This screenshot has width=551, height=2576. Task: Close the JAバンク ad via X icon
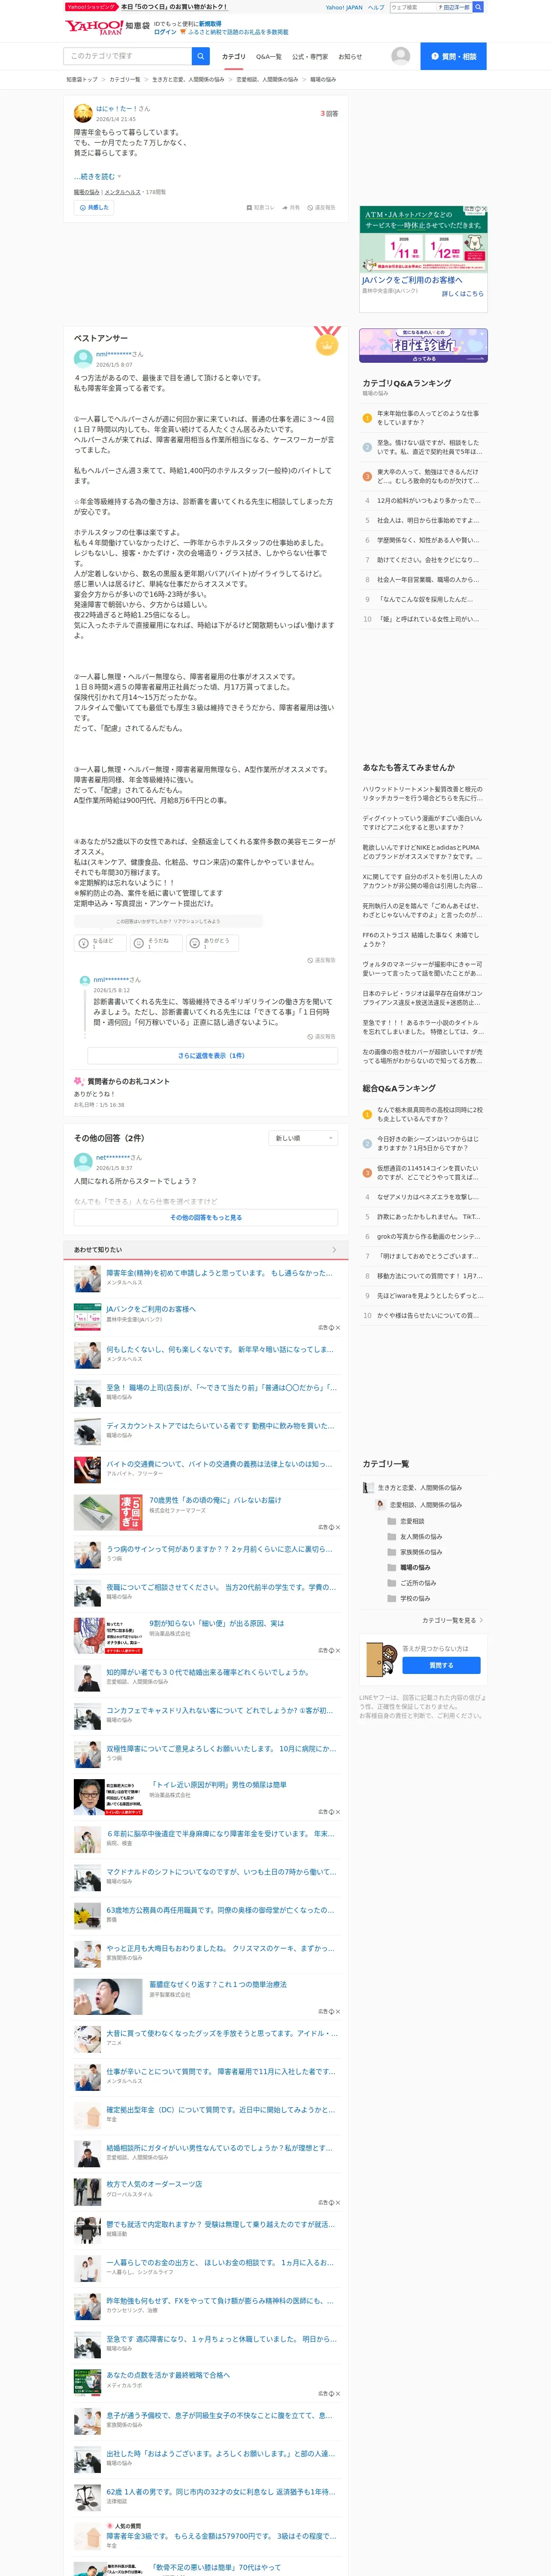coord(484,209)
